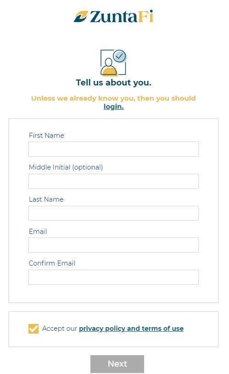Viewport: 229px width, 374px height.
Task: Select the Confirm Email input box
Action: (113, 277)
